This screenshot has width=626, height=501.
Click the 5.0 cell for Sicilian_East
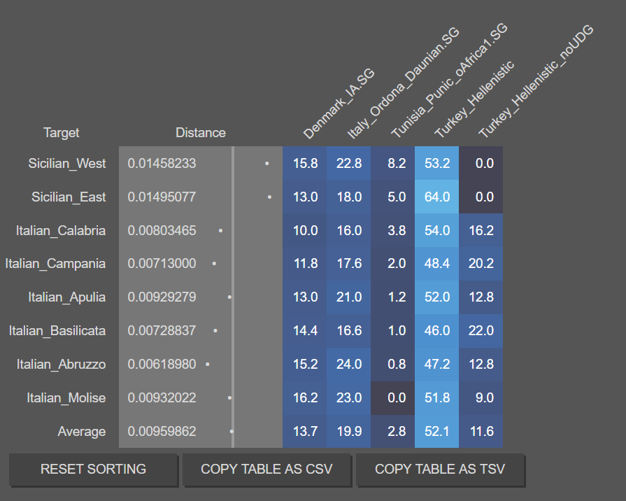(x=393, y=197)
